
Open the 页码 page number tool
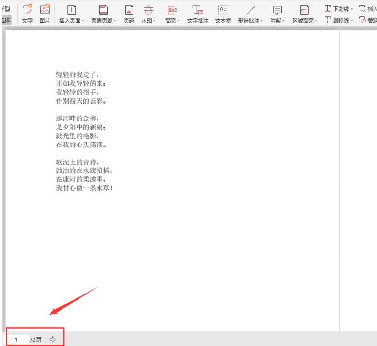129,14
